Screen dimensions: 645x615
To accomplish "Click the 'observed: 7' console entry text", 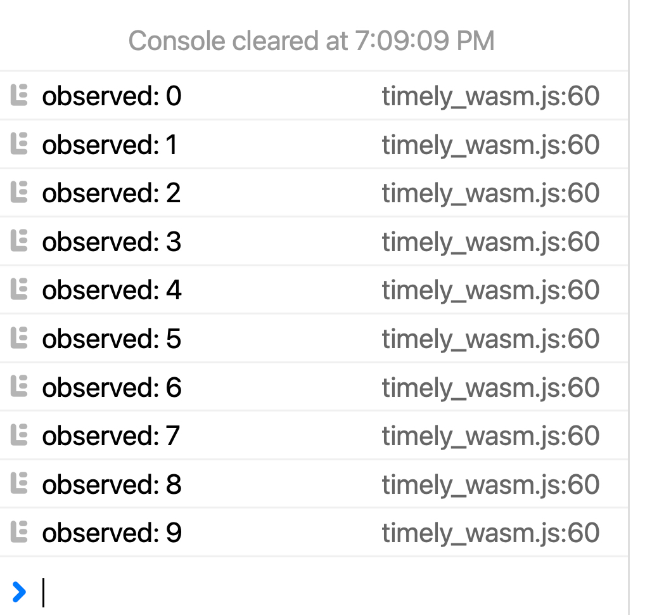I will [x=111, y=436].
